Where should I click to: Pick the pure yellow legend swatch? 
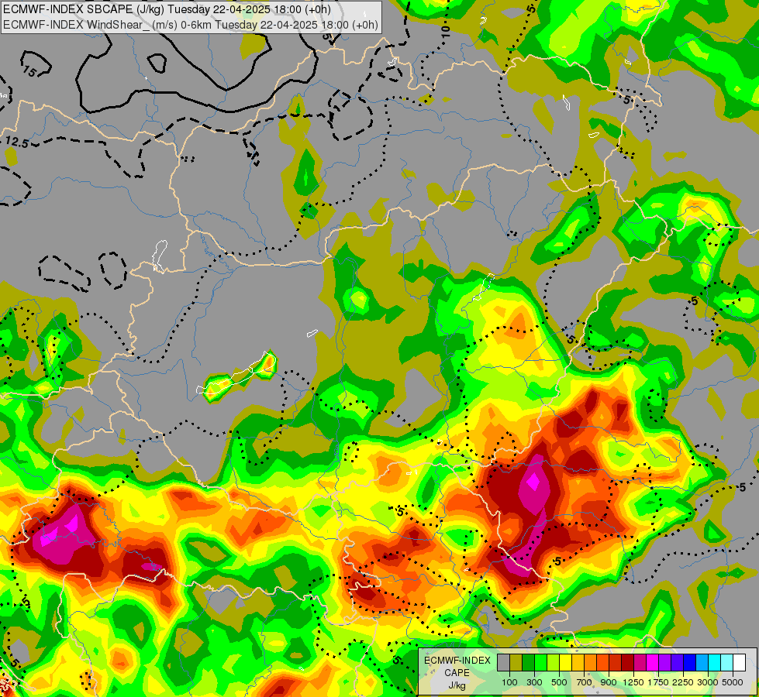(x=565, y=662)
